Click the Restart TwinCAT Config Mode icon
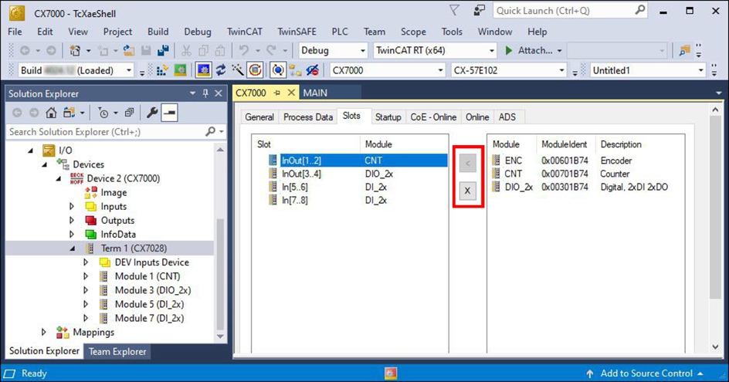The width and height of the screenshot is (729, 382). (204, 70)
